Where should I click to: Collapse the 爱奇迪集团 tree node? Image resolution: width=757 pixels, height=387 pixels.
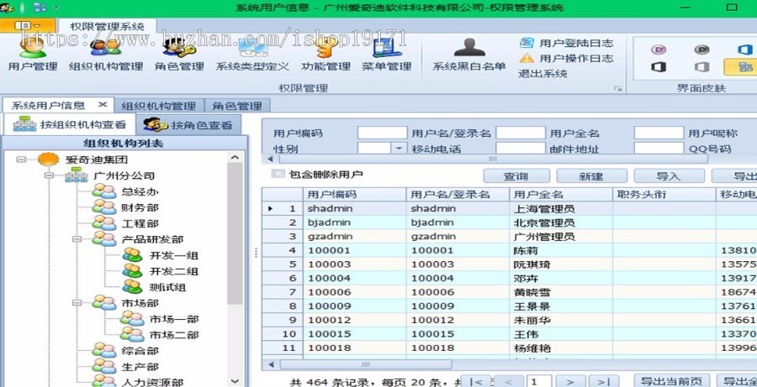pyautogui.click(x=21, y=159)
